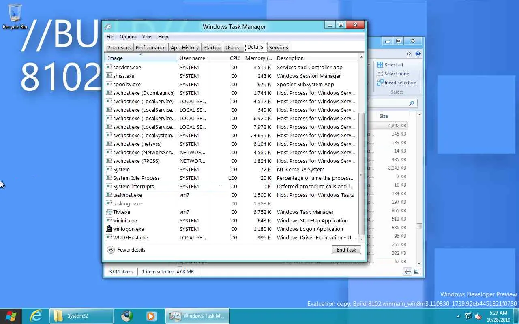Screen dimensions: 519x324
Task: Click the Select all icon in Explorer
Action: pyautogui.click(x=380, y=65)
